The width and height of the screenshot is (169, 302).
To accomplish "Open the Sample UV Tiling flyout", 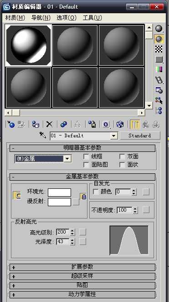I will 159,59.
